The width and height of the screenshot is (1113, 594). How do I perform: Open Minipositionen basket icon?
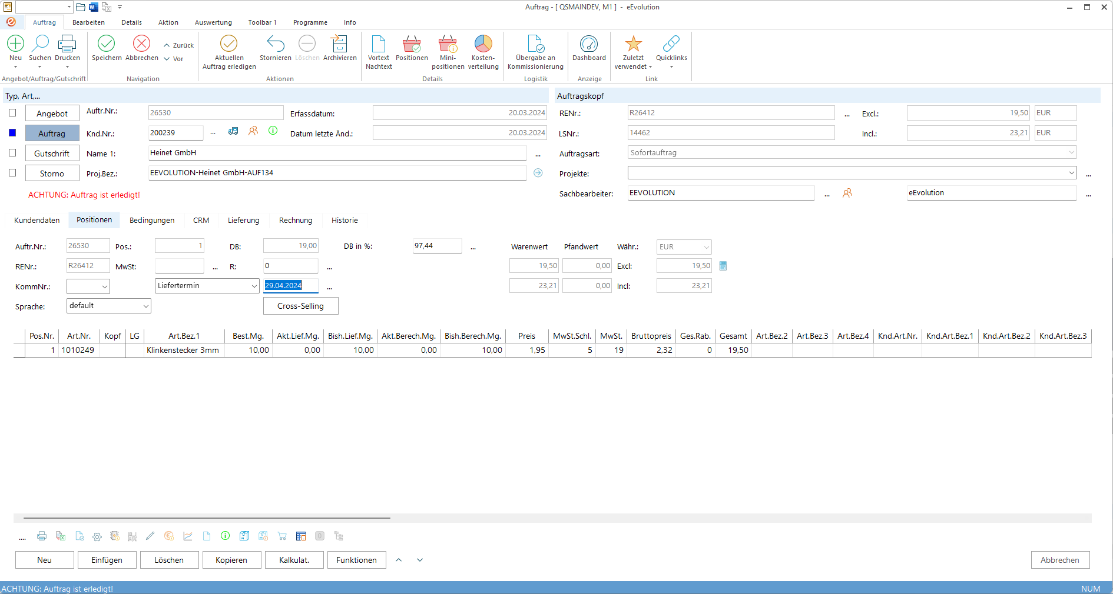(448, 44)
